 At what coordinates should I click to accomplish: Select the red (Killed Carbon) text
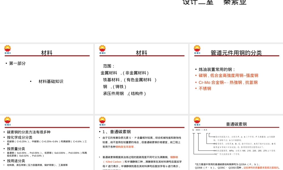pos(114,162)
